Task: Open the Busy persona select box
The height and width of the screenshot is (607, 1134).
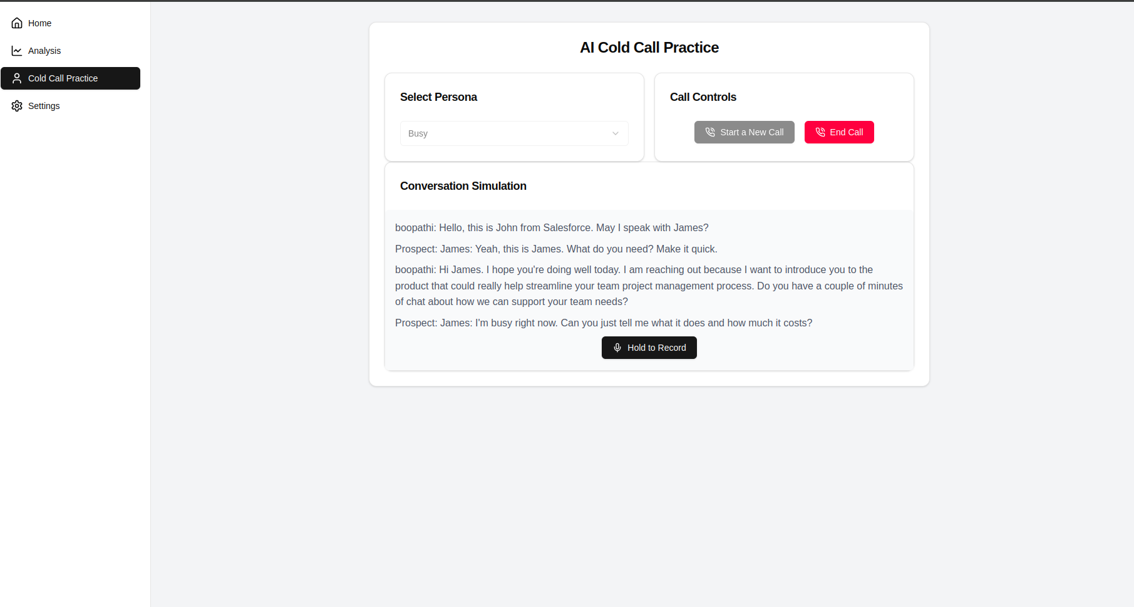Action: point(514,133)
